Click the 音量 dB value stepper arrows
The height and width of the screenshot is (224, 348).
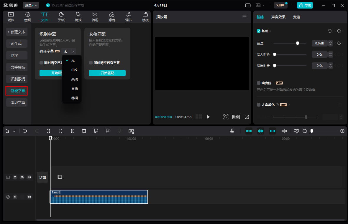point(331,43)
